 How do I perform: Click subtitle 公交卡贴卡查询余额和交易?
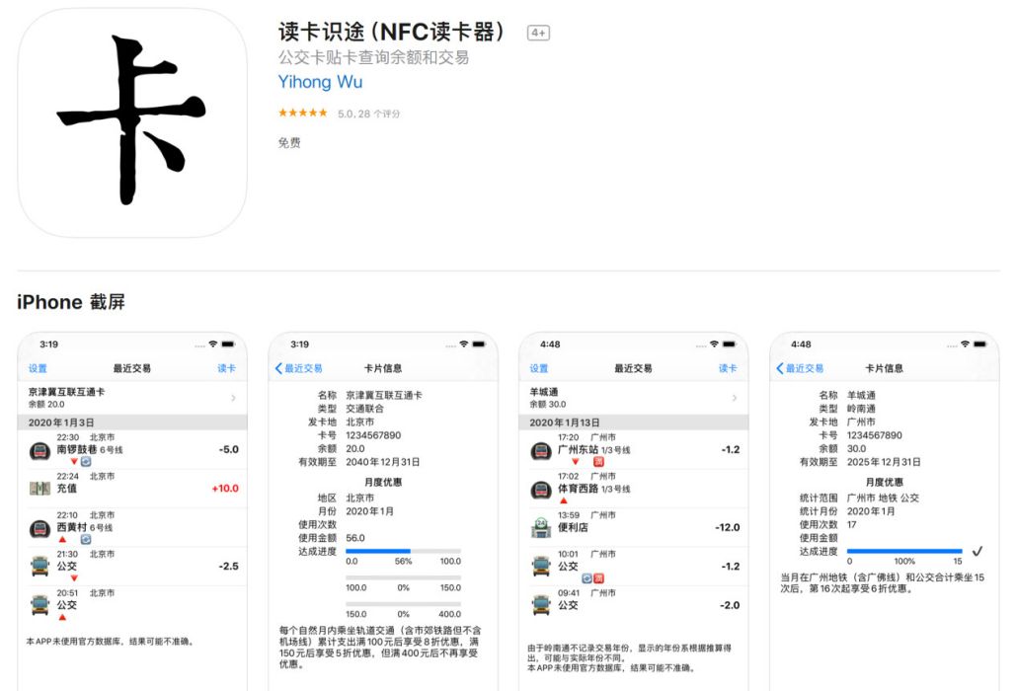click(373, 57)
